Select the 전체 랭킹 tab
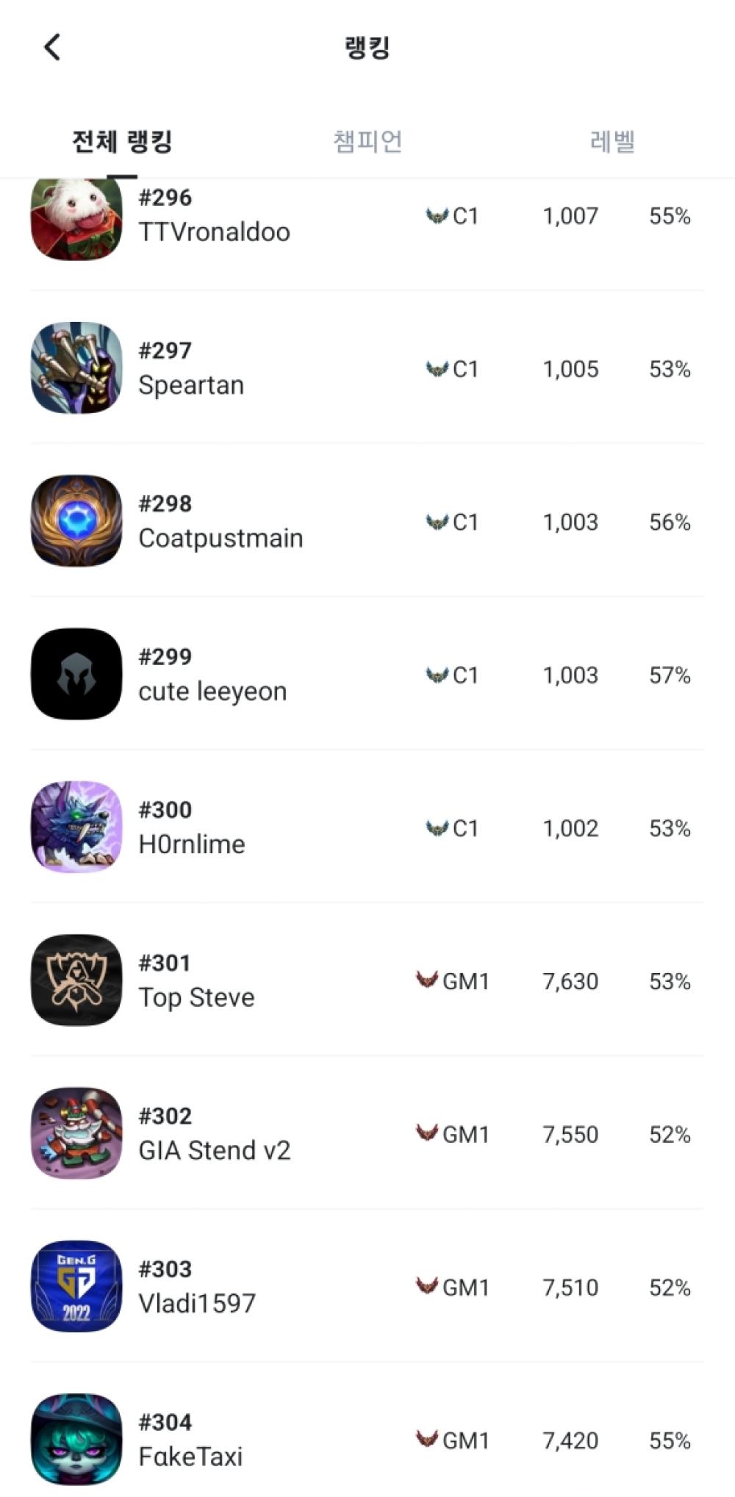Image resolution: width=735 pixels, height=1497 pixels. click(122, 141)
